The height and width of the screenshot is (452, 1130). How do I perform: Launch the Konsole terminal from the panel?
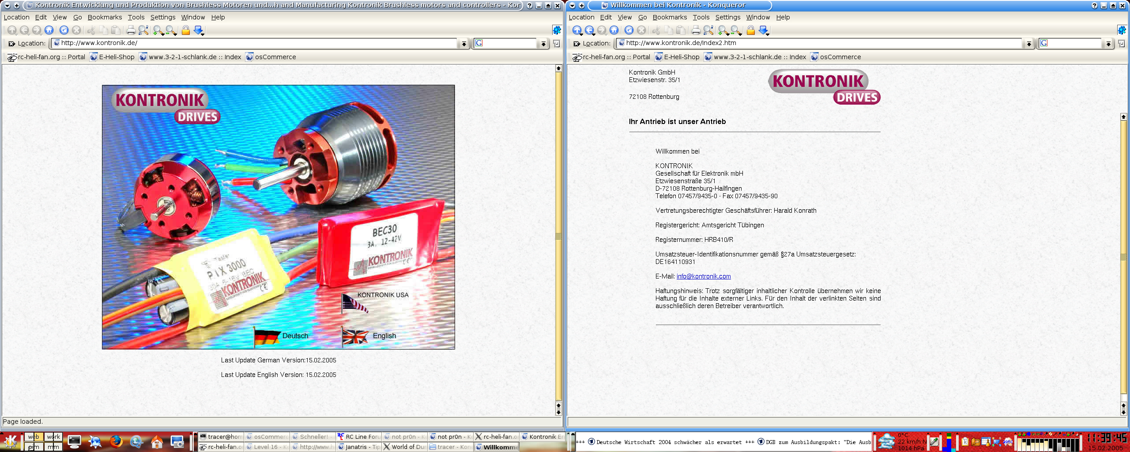coord(74,441)
